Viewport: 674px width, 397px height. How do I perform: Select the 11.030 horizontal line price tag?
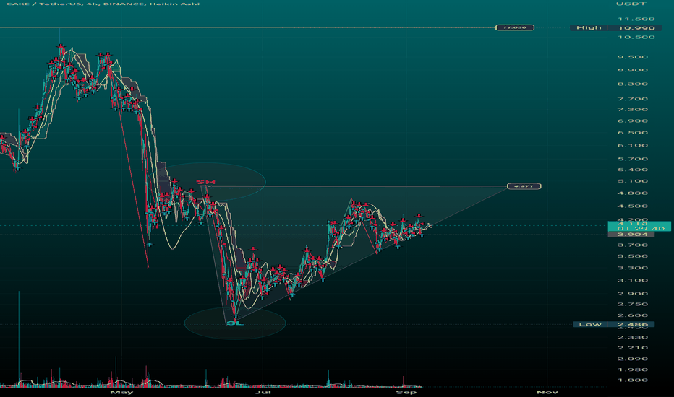(x=515, y=27)
